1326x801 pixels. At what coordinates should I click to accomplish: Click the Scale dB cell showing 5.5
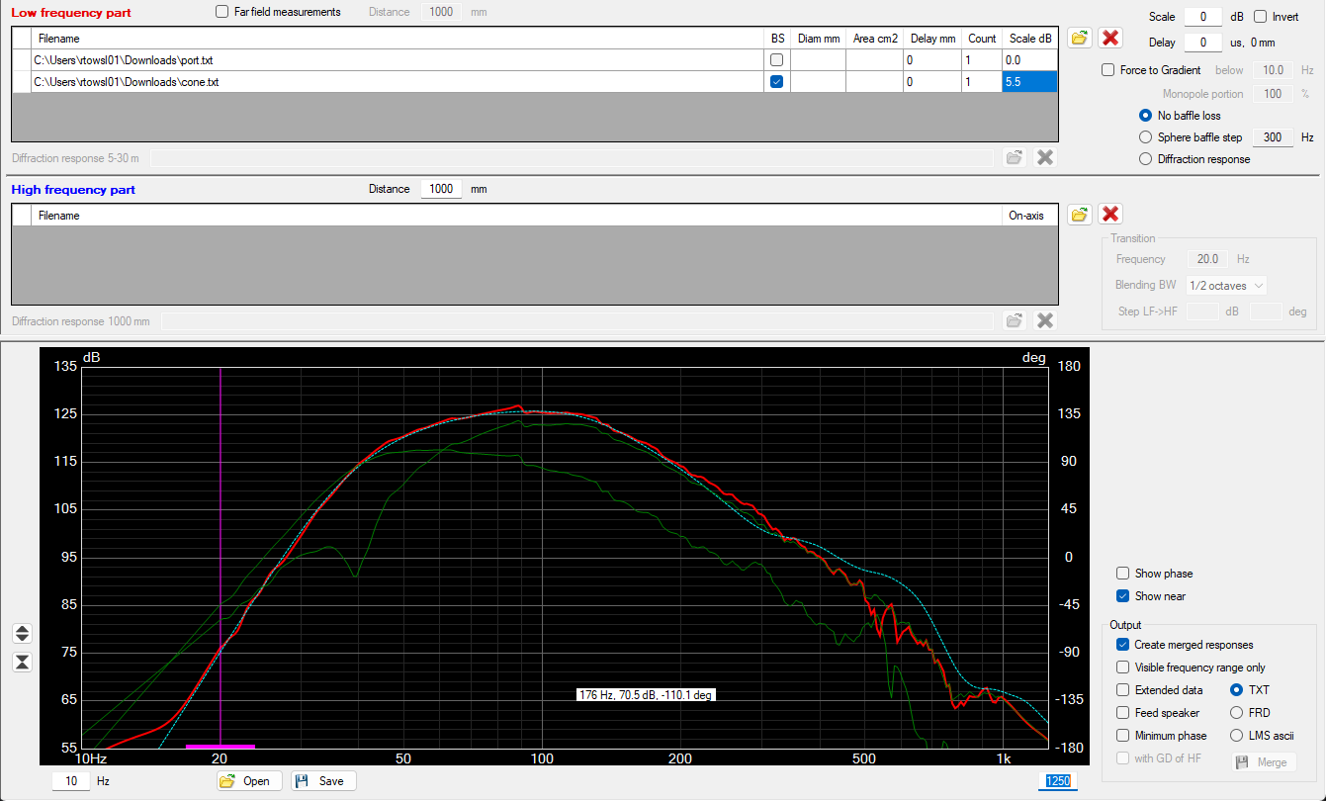click(1029, 82)
